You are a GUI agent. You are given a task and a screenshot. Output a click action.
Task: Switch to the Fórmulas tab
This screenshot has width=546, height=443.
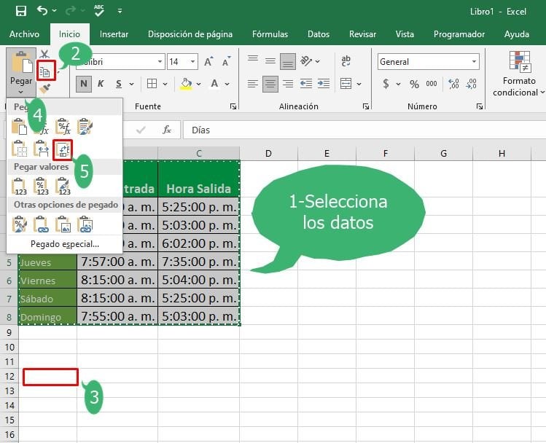pyautogui.click(x=270, y=34)
